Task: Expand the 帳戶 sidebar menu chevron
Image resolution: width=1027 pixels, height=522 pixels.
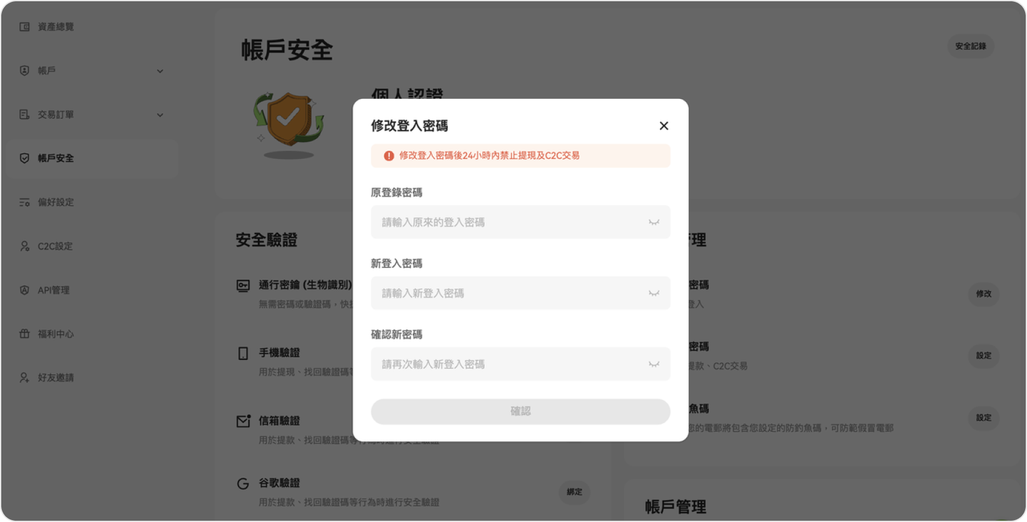Action: 160,71
